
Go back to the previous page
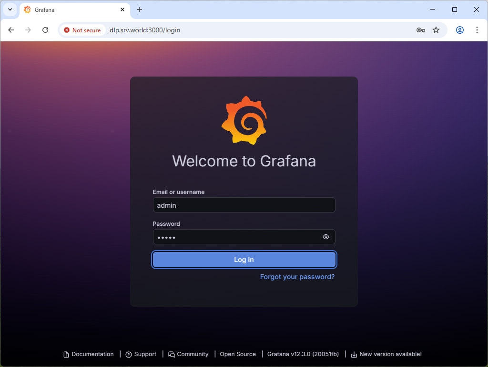coord(11,30)
